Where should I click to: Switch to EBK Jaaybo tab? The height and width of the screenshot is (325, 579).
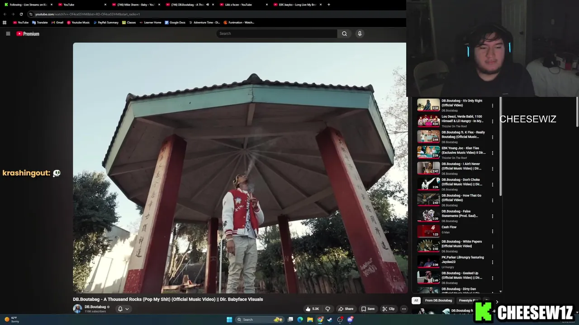298,5
